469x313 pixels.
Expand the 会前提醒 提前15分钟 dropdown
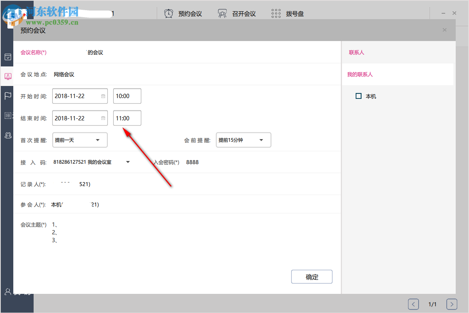tap(243, 140)
